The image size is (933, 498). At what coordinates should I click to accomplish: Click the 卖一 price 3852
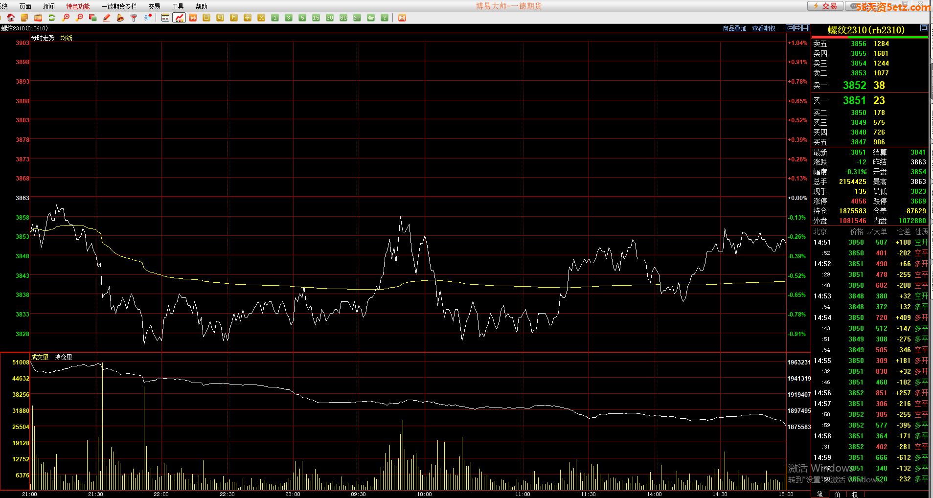854,85
